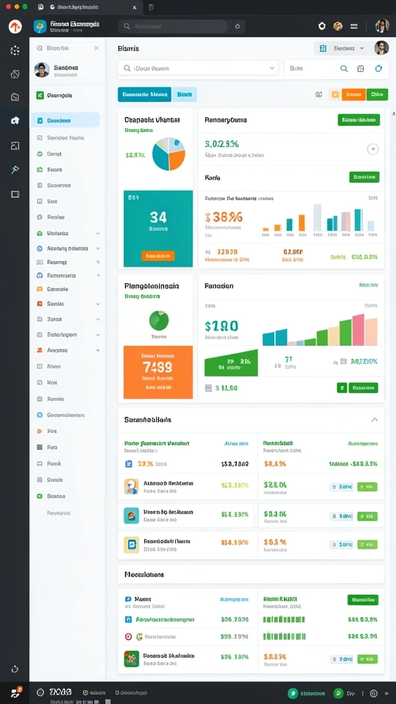Select the highlighted blue item in sidebar

(x=65, y=120)
